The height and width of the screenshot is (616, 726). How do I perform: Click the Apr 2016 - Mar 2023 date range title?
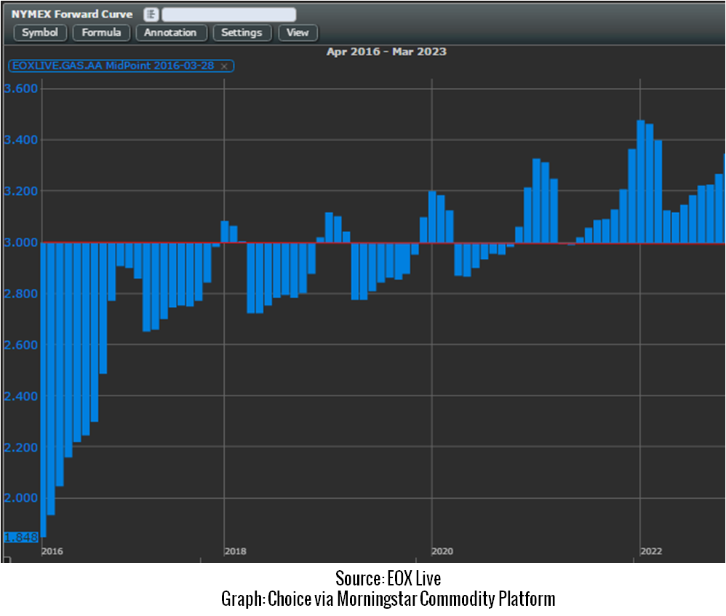pos(386,52)
